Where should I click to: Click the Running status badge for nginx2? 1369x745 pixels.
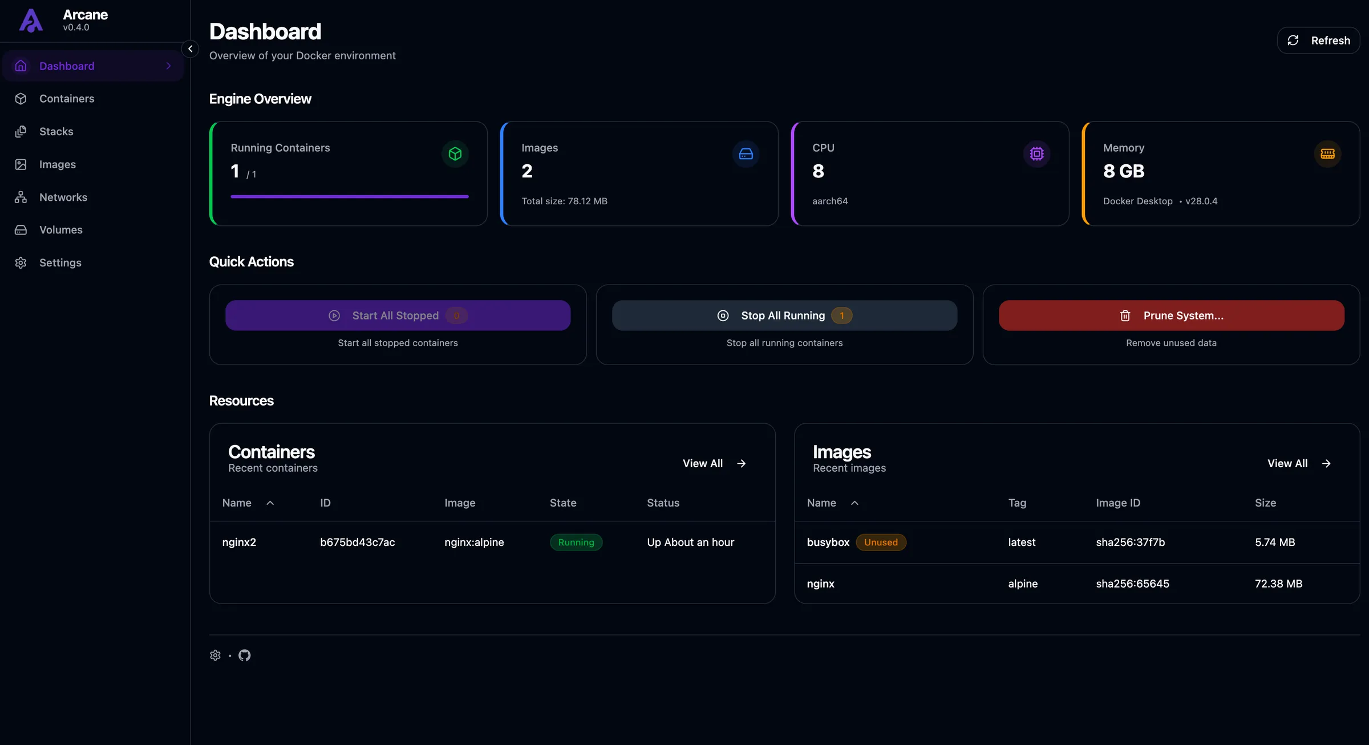coord(576,542)
